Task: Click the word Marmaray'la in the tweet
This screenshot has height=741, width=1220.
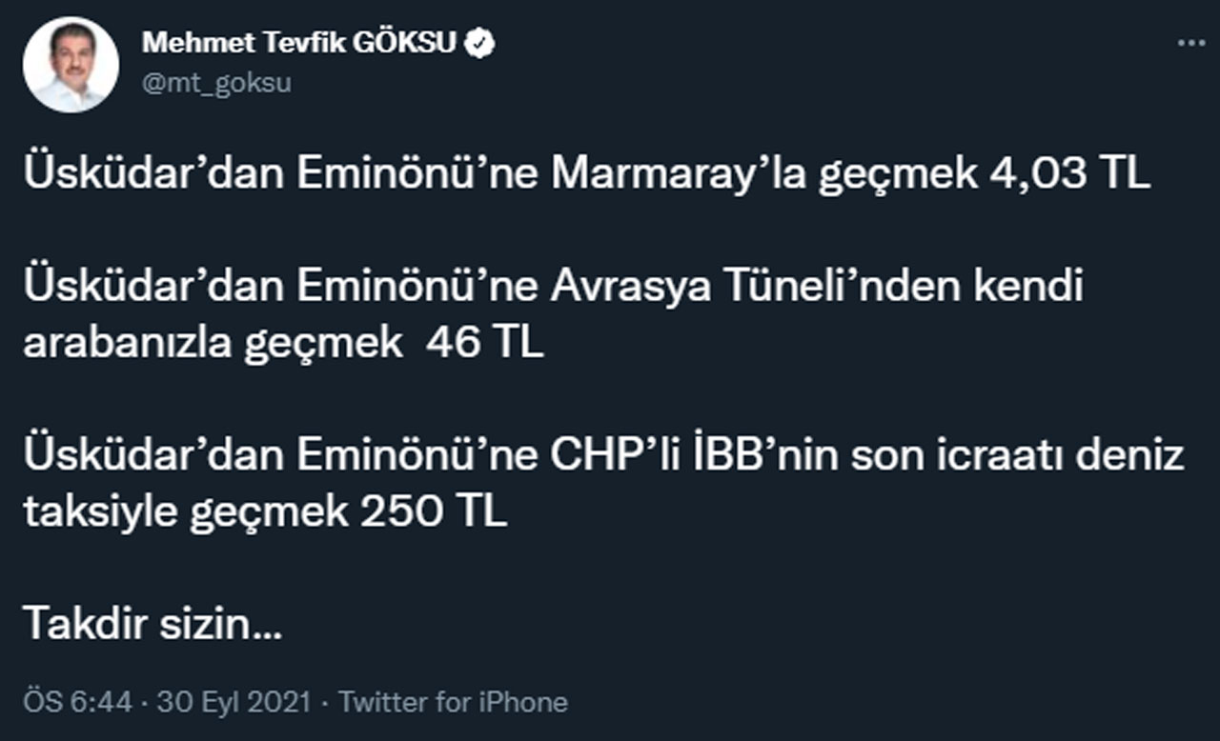Action: click(x=679, y=174)
